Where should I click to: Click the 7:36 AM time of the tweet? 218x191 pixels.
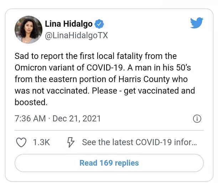point(30,119)
